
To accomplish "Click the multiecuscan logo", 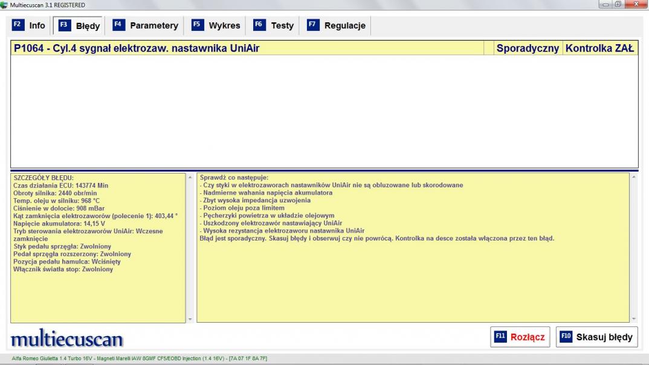I will pos(66,338).
